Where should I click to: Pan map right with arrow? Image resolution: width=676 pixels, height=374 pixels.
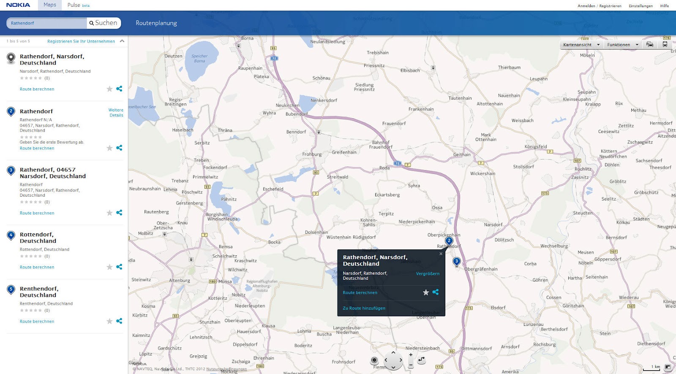pos(401,360)
